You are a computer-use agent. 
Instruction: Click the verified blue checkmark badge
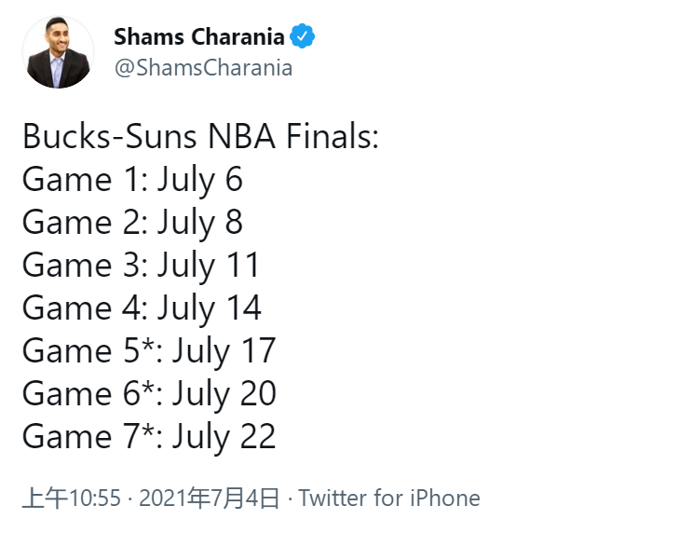click(303, 37)
